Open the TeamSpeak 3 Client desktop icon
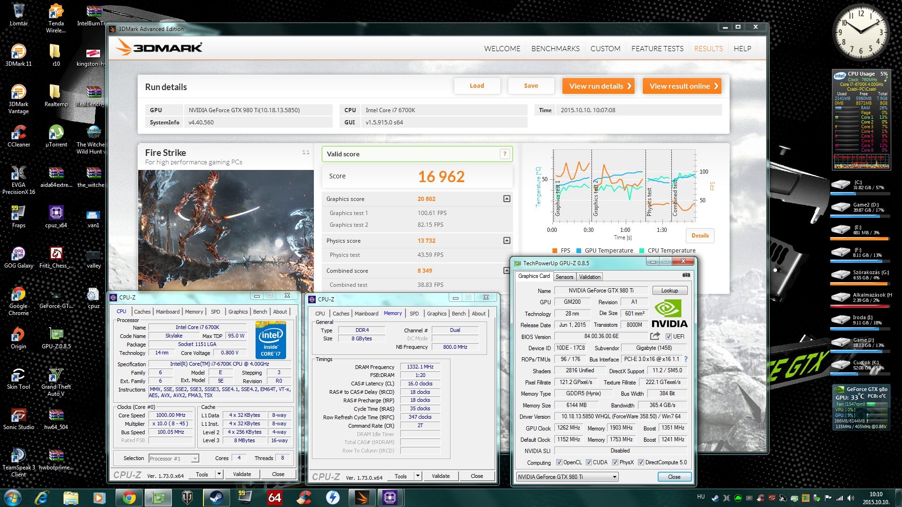This screenshot has width=902, height=507. [x=18, y=462]
